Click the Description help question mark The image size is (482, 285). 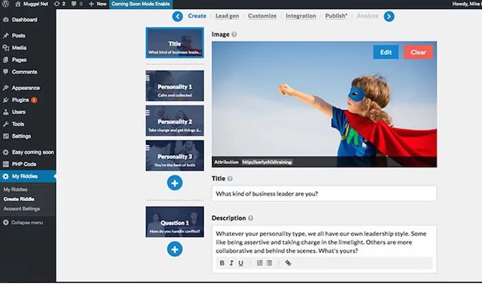click(x=251, y=218)
